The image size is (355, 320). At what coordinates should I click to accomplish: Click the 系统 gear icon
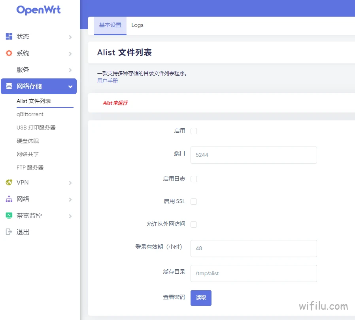click(9, 53)
